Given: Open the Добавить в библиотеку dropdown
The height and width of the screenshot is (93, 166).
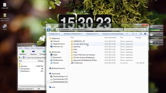Looking at the screenshot, I should point(73,34).
